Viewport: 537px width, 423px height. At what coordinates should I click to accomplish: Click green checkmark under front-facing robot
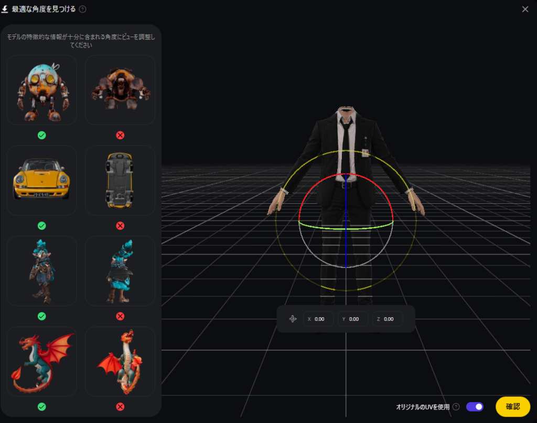coord(42,136)
